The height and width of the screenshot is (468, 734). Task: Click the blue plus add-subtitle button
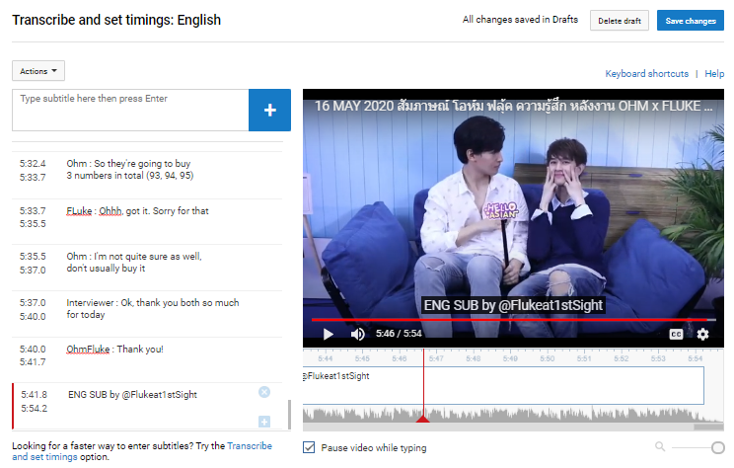[269, 111]
